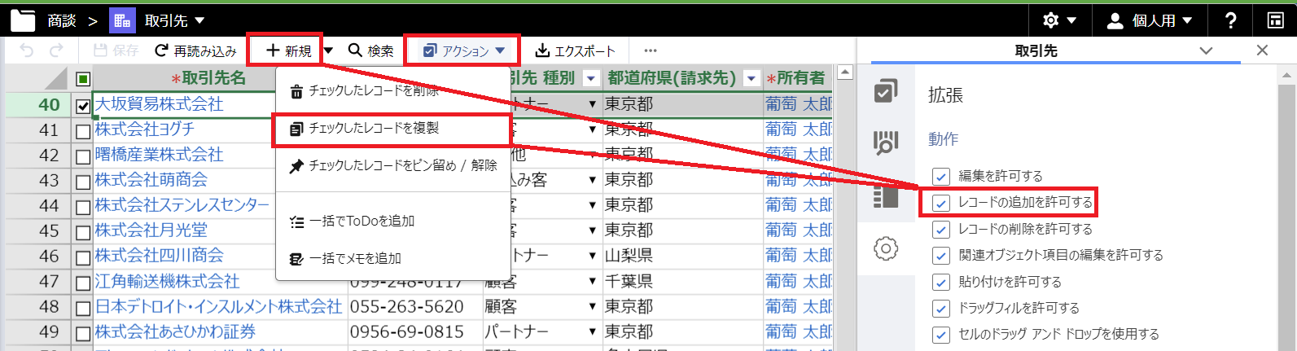The image size is (1297, 351).
Task: Toggle セルのドラッグ アンド ドロップを使用する checkbox
Action: (941, 334)
